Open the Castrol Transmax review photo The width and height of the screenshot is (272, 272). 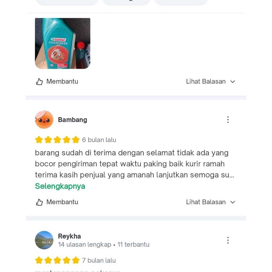coord(63,43)
